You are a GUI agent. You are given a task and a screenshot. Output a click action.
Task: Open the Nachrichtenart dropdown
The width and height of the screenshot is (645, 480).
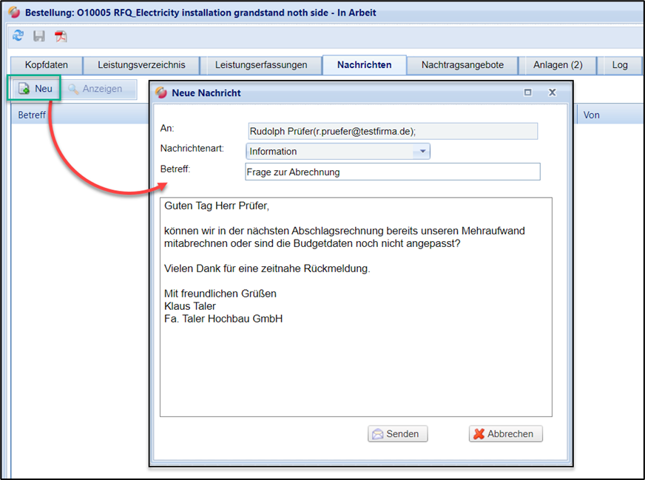[x=422, y=151]
